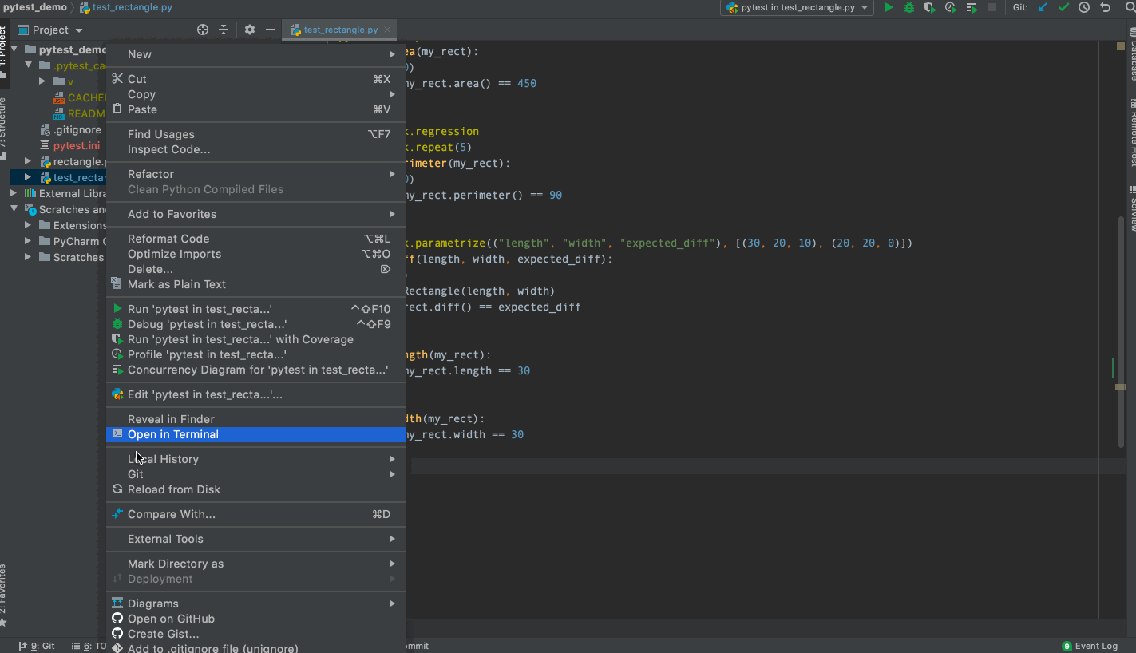
Task: Collapse all in the Project panel
Action: pos(224,30)
